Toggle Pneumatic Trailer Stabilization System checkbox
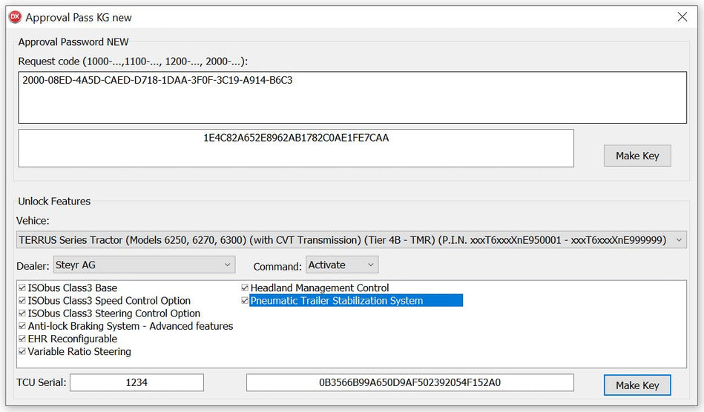The image size is (704, 412). pos(245,301)
